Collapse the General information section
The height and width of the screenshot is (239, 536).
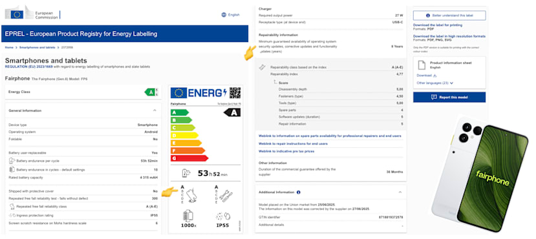coord(155,110)
